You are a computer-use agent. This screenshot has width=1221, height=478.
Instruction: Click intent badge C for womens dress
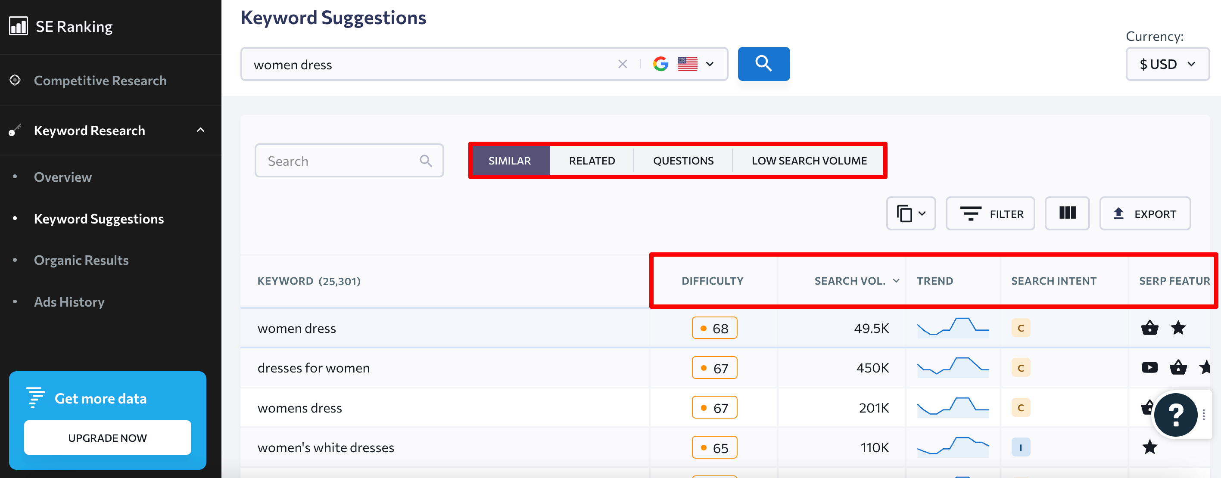(x=1021, y=407)
